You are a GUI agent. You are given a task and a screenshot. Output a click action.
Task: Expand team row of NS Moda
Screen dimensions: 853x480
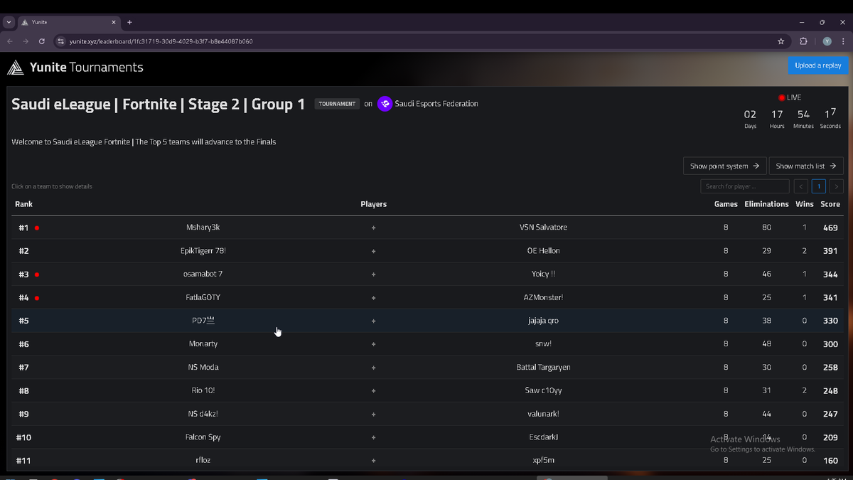[426, 367]
